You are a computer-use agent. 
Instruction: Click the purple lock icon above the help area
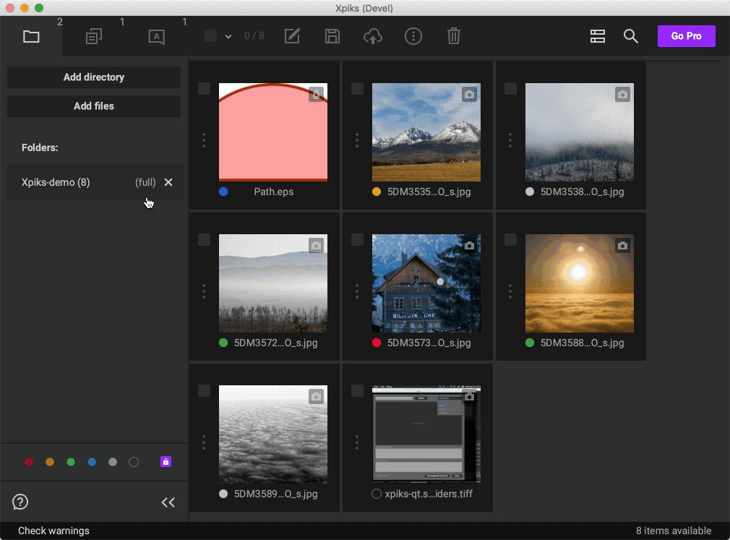166,461
